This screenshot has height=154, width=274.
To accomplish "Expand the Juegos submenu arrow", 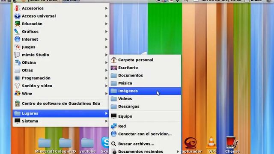I will 106,47.
